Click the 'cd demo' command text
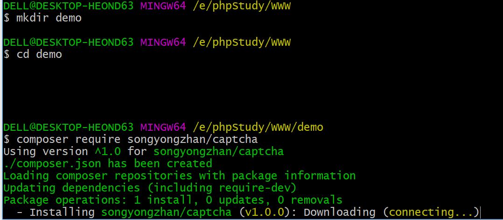503x220 pixels. coord(39,55)
